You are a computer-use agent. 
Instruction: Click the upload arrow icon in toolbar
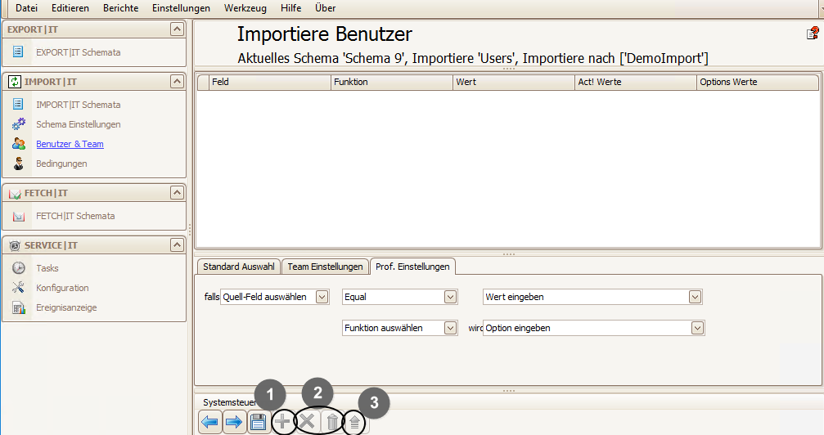point(354,422)
